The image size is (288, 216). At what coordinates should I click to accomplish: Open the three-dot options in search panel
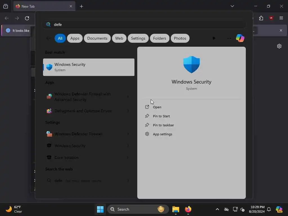click(229, 38)
